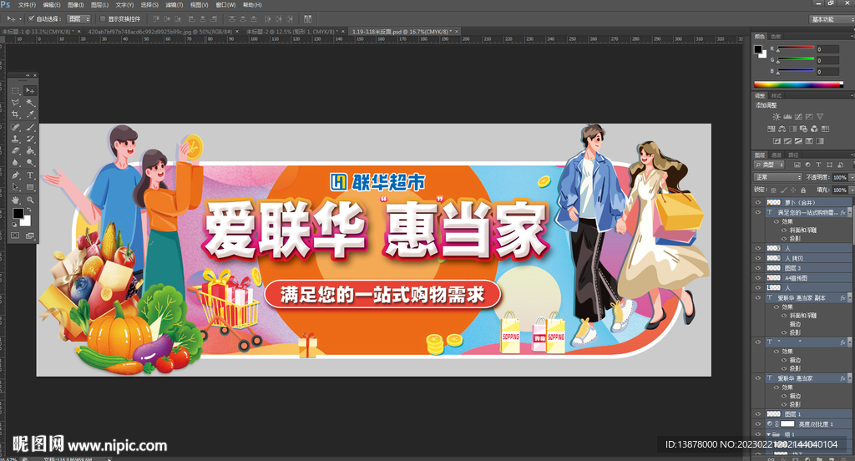
Task: Hide the 爱联华 惠当家 副本 layer
Action: point(757,298)
